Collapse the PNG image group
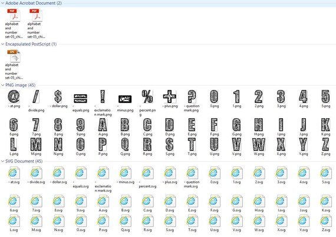Viewport: 336px width, 237px height. click(x=2, y=85)
